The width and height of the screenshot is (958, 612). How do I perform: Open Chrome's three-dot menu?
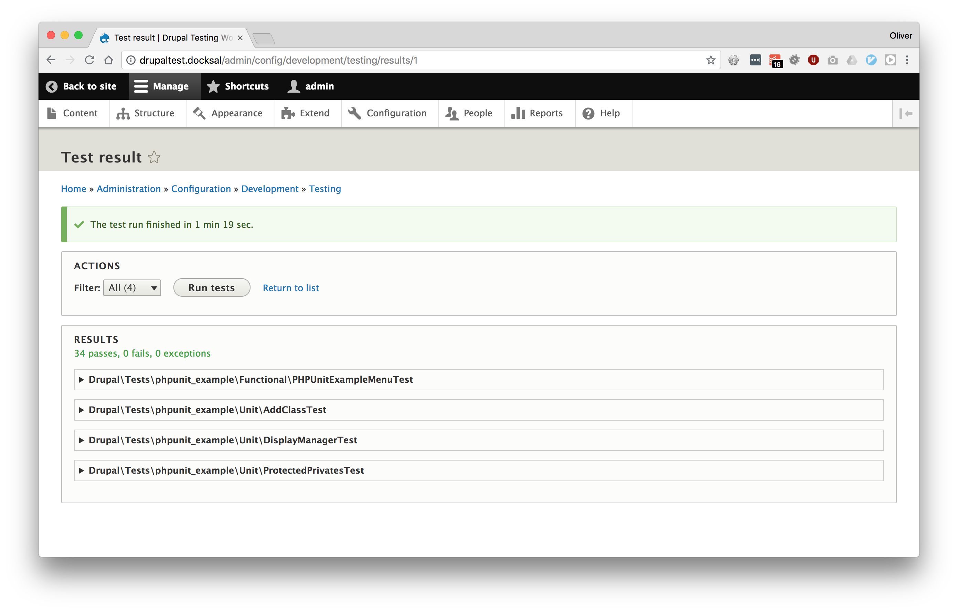(x=907, y=60)
